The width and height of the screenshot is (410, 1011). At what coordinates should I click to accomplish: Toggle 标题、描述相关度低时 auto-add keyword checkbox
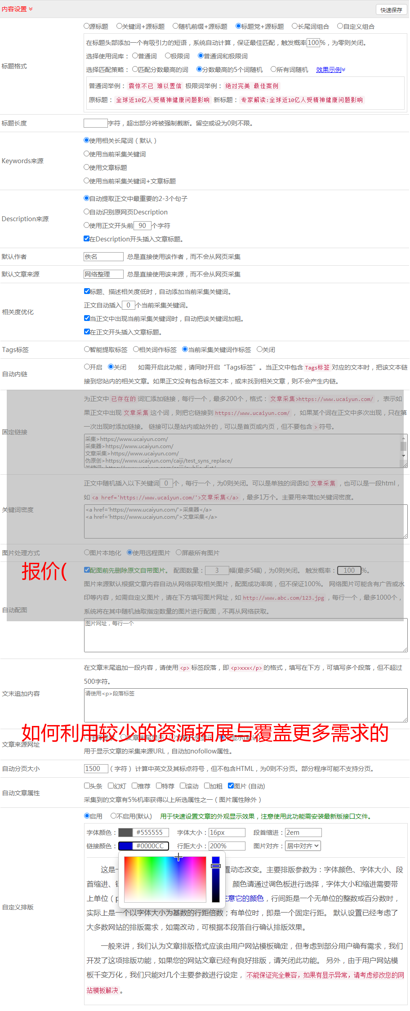[87, 291]
